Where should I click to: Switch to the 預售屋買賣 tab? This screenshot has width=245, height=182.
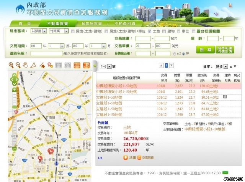click(x=92, y=24)
